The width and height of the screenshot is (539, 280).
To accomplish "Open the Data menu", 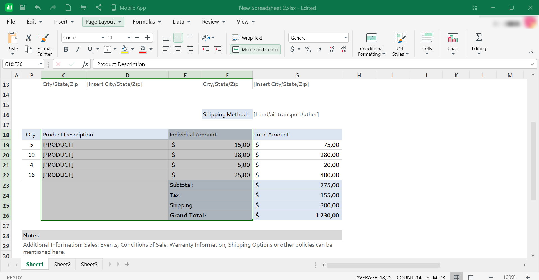I will pyautogui.click(x=182, y=22).
